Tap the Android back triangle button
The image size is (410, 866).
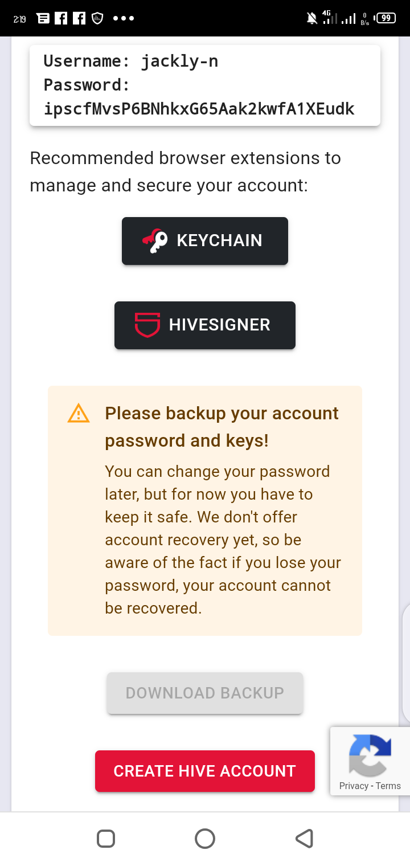point(304,839)
